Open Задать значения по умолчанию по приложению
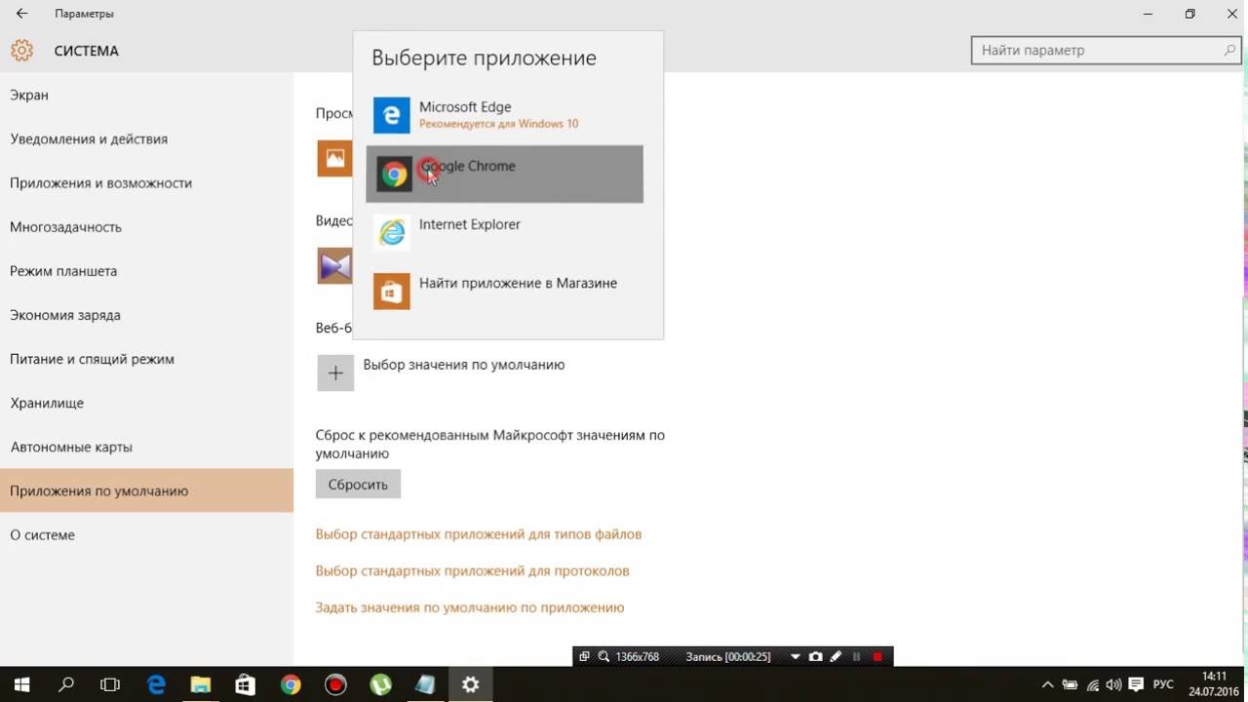The image size is (1248, 702). [470, 607]
